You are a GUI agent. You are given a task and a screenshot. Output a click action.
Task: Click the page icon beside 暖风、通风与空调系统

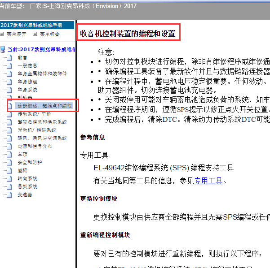pyautogui.click(x=9, y=138)
